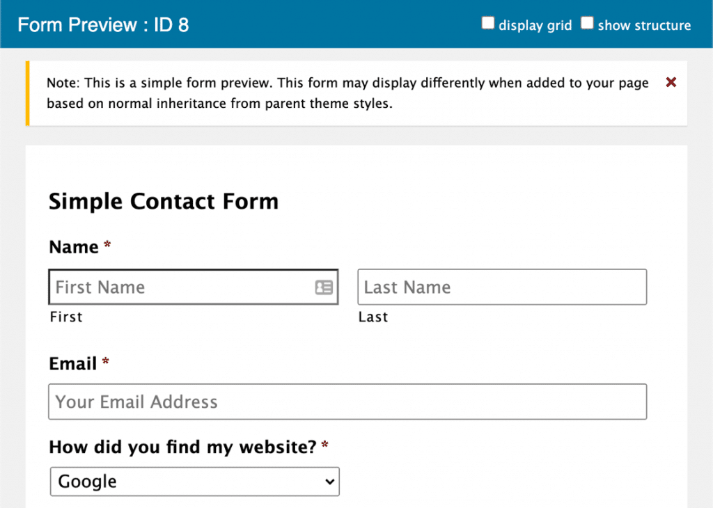Click the 'Simple Contact Form' heading
The width and height of the screenshot is (713, 508).
163,201
